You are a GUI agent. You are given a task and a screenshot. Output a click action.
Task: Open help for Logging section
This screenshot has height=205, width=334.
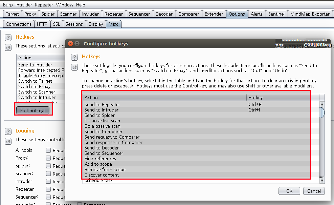(8, 131)
